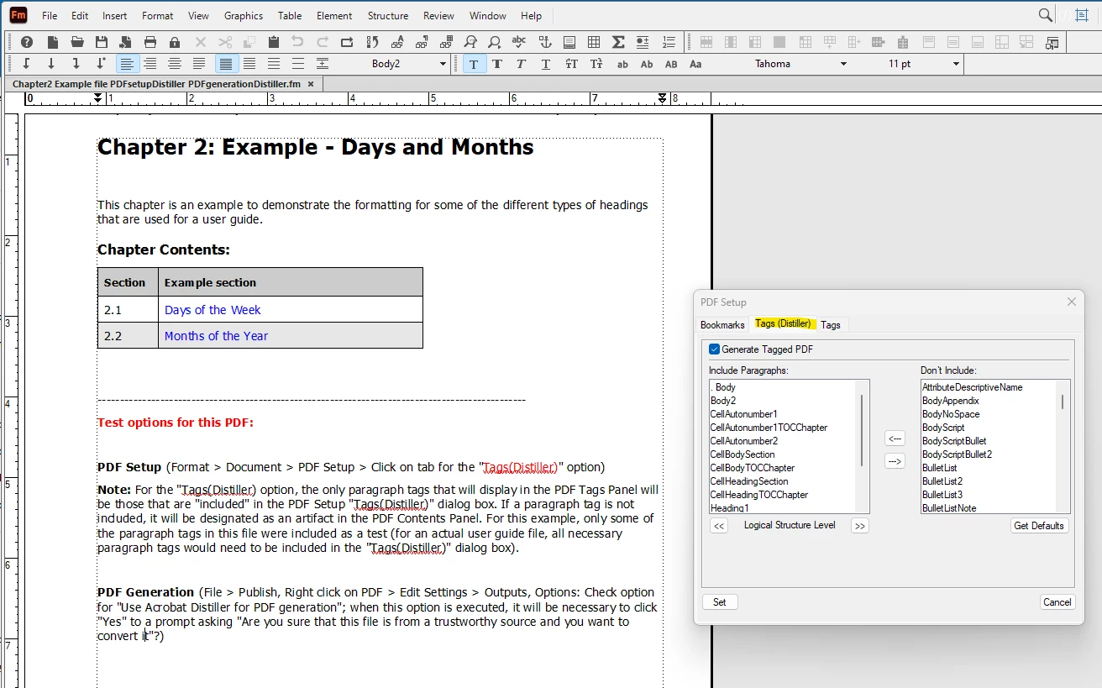Image resolution: width=1102 pixels, height=688 pixels.
Task: Open the Structure menu
Action: point(388,16)
